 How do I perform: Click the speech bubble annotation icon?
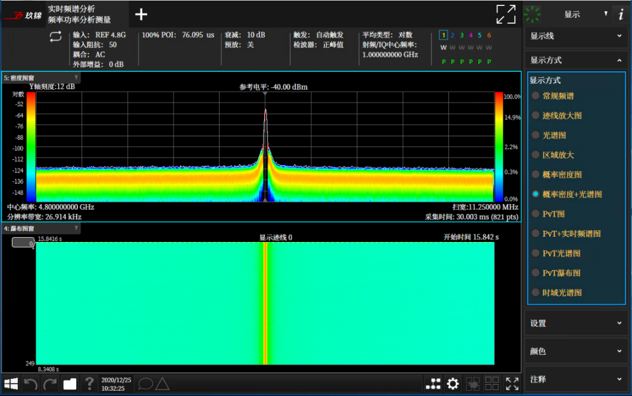point(145,384)
